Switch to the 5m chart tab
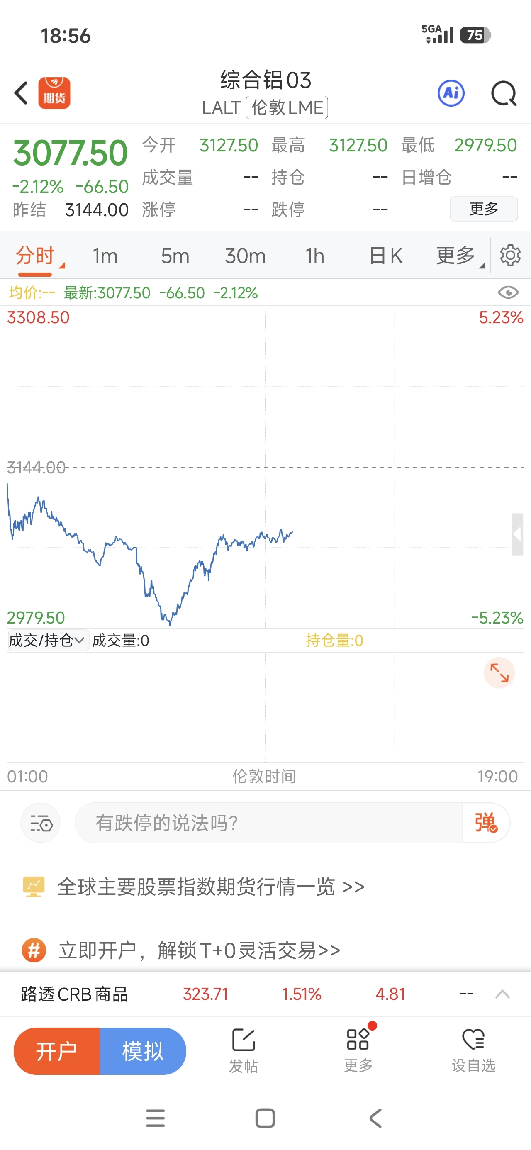The height and width of the screenshot is (1150, 531). 175,256
